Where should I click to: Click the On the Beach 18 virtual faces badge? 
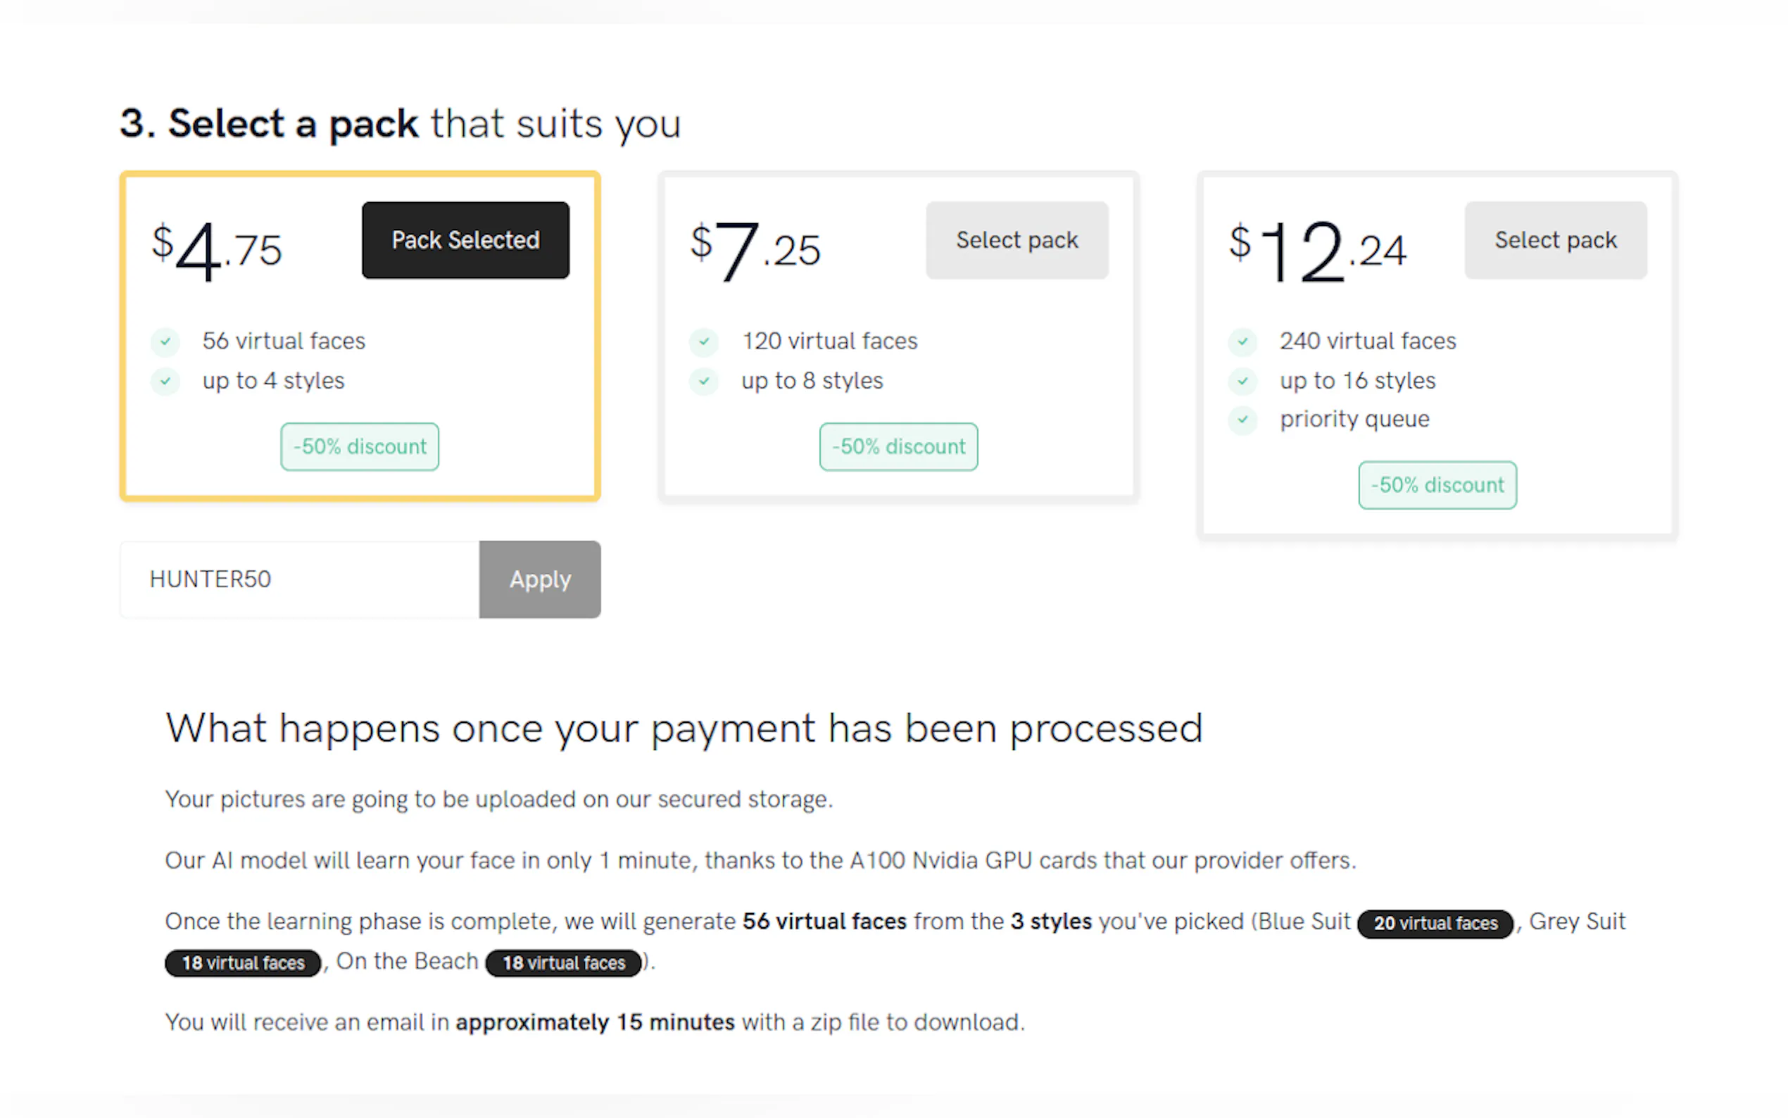[x=563, y=962]
